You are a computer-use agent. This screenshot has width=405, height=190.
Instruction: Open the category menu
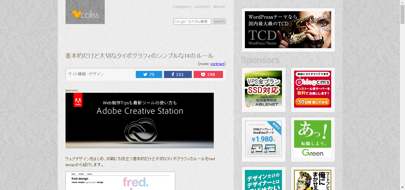pyautogui.click(x=182, y=7)
